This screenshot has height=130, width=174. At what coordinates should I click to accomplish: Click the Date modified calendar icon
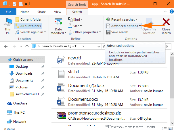pos(58,22)
